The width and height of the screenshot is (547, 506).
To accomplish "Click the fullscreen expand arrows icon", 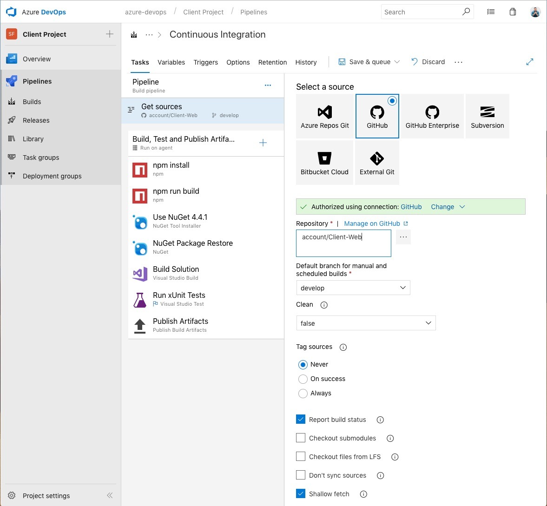I will [529, 62].
